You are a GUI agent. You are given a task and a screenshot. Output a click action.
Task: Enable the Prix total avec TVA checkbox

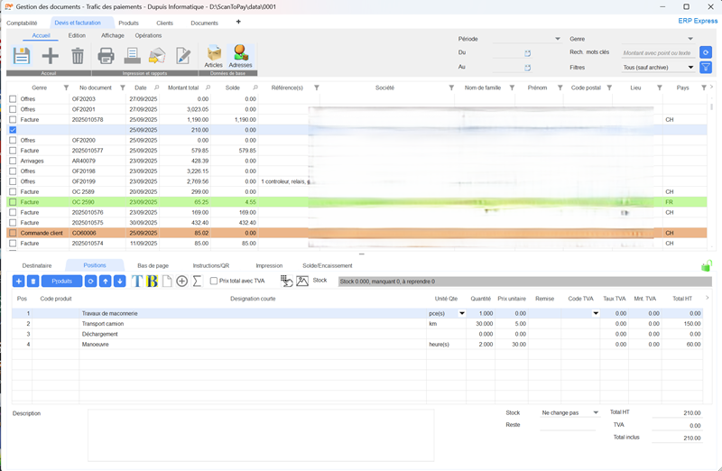(213, 282)
